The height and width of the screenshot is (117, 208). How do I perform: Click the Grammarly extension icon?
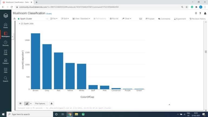[192, 7]
